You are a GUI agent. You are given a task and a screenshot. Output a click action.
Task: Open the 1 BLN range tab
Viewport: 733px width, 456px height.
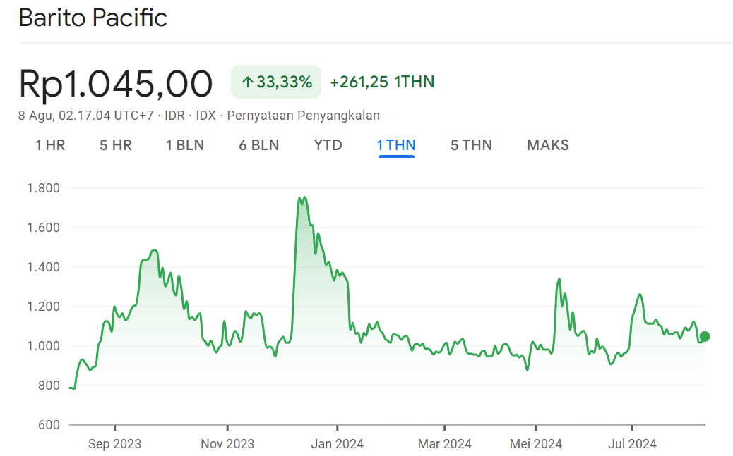pos(185,145)
